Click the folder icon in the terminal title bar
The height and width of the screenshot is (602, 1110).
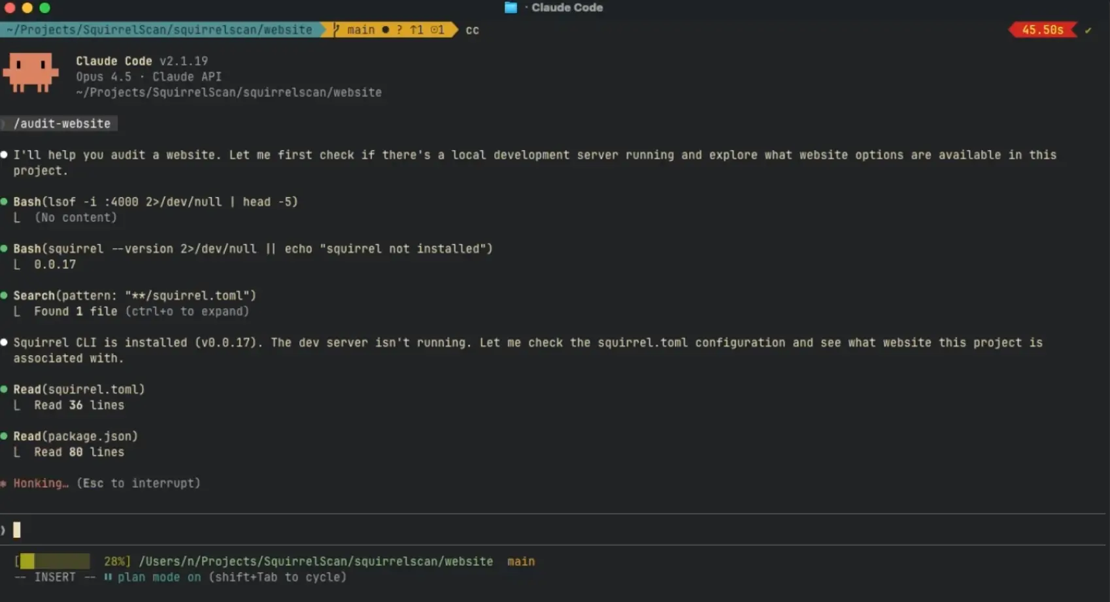click(x=510, y=8)
